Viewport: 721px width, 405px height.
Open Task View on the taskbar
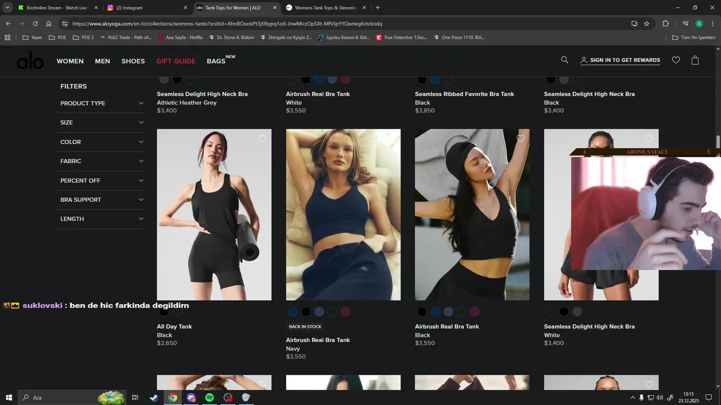click(135, 398)
